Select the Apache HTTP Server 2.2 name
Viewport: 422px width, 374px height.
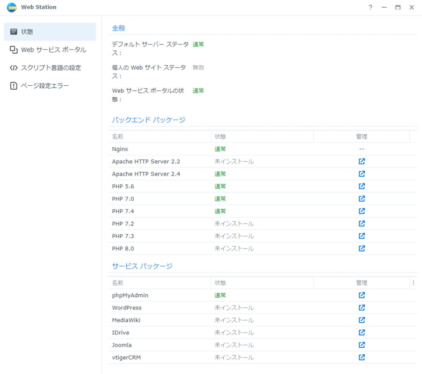tap(146, 162)
